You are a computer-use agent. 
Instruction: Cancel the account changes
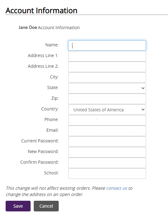(46, 206)
